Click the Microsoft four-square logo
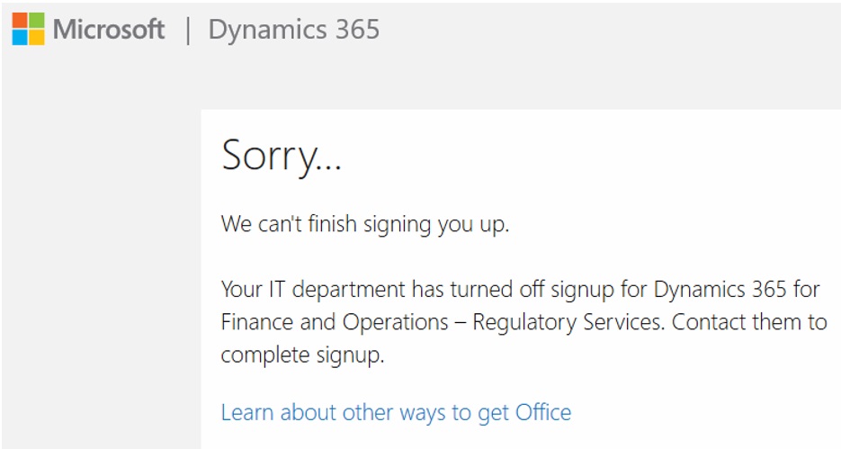 point(29,29)
